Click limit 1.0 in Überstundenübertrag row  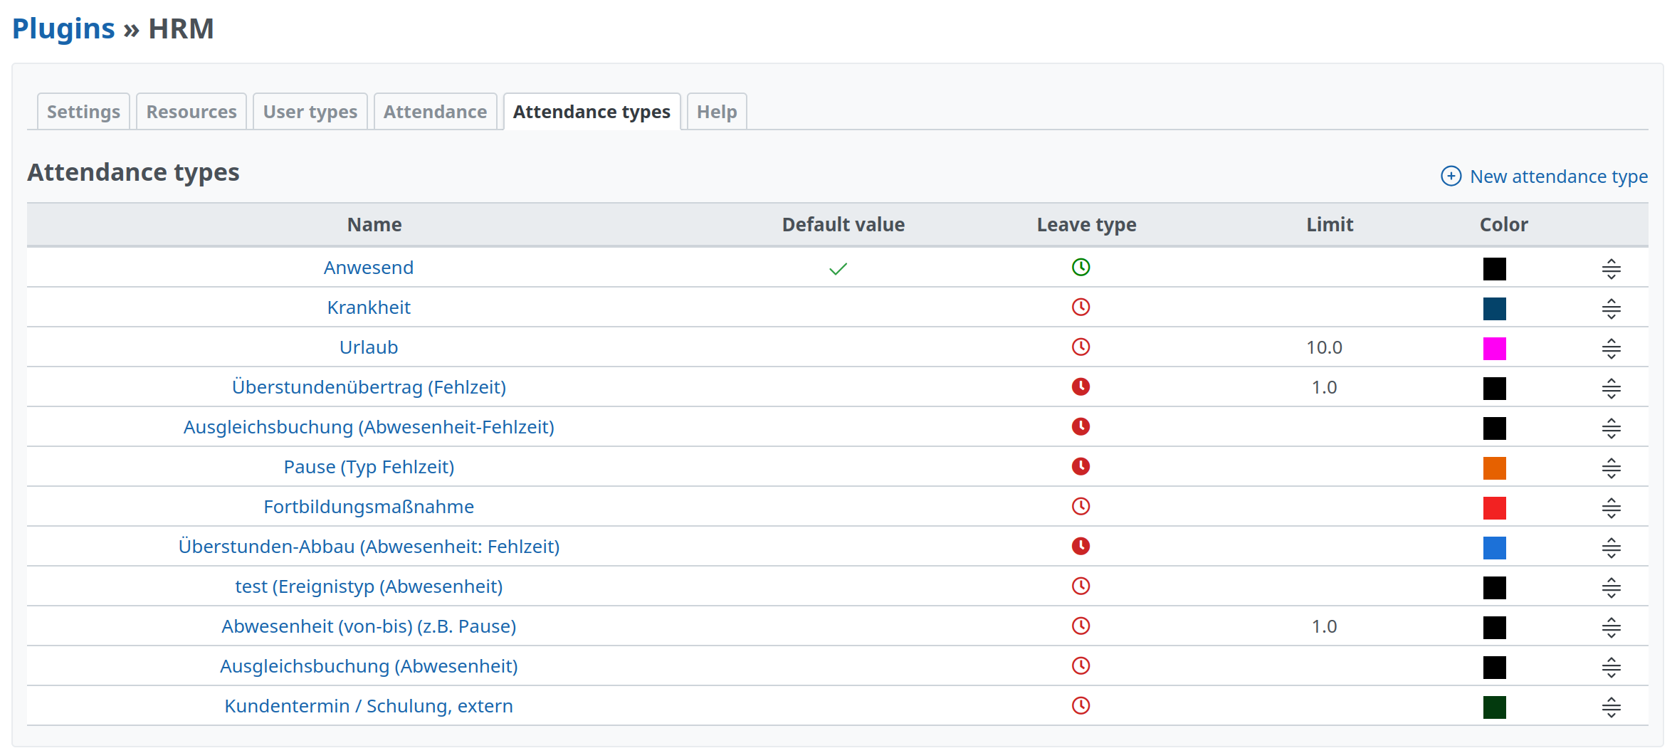(1324, 387)
